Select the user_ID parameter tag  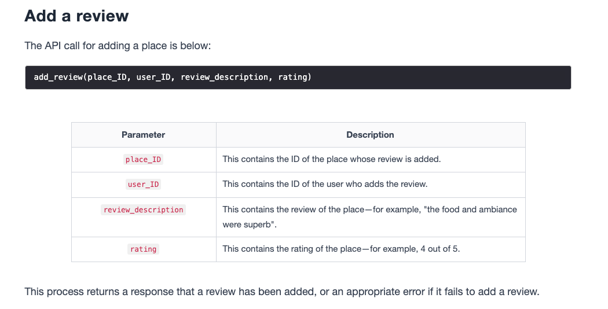click(143, 184)
